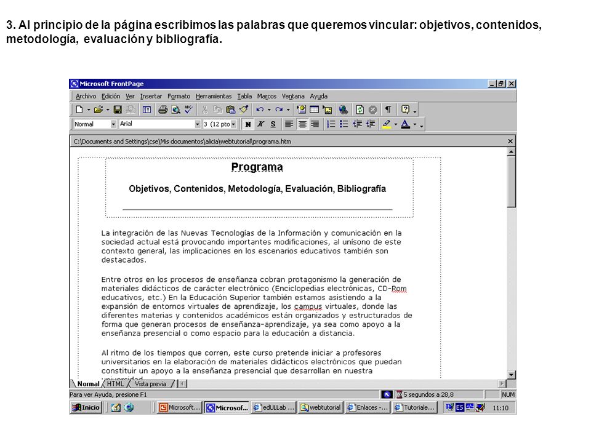Switch to the Enlaces taskbar window
This screenshot has width=591, height=443.
click(368, 407)
